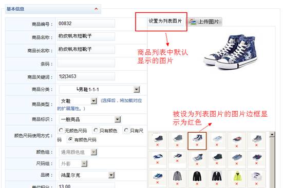284x188 pixels.
Task: Click the 设置为列表图片 button
Action: point(165,21)
